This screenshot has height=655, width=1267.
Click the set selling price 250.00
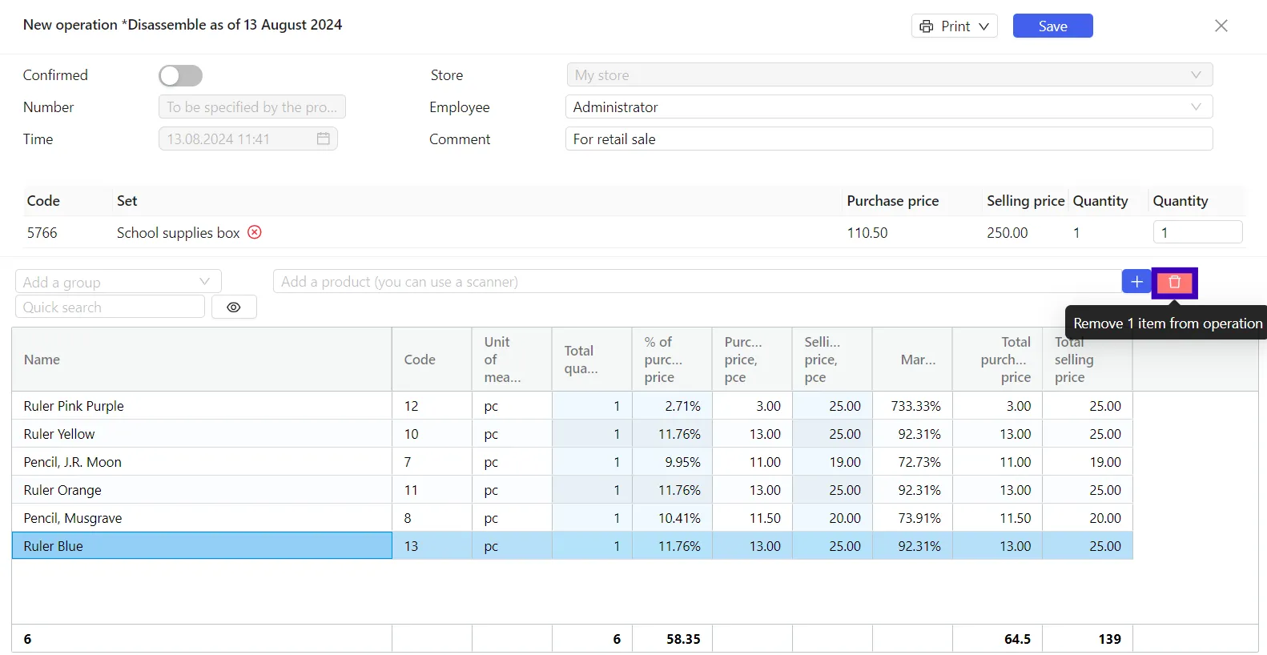(1008, 232)
